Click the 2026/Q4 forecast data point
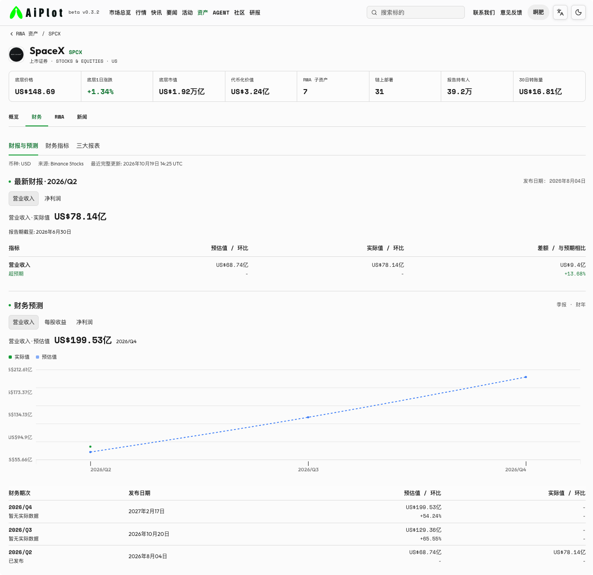593x575 pixels. click(526, 377)
